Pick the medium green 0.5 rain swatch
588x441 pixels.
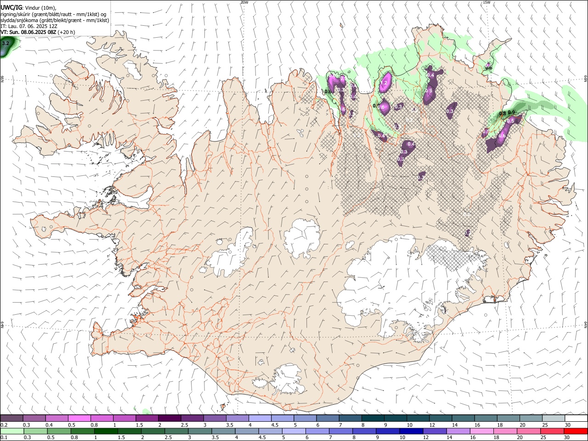coord(59,431)
